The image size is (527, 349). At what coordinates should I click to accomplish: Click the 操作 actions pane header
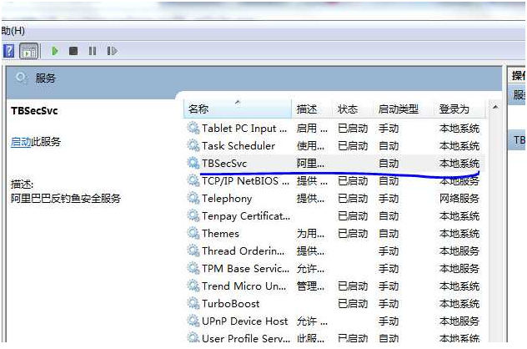pos(518,75)
